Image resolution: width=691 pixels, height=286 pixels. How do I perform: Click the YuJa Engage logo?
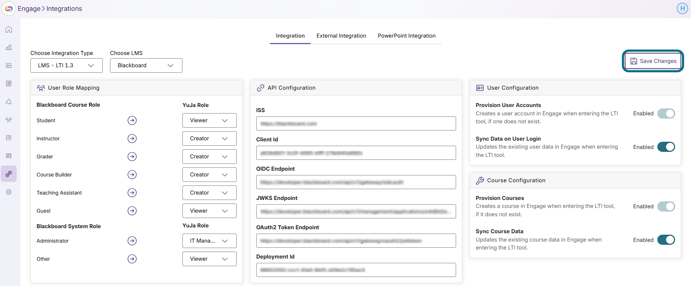[x=9, y=9]
